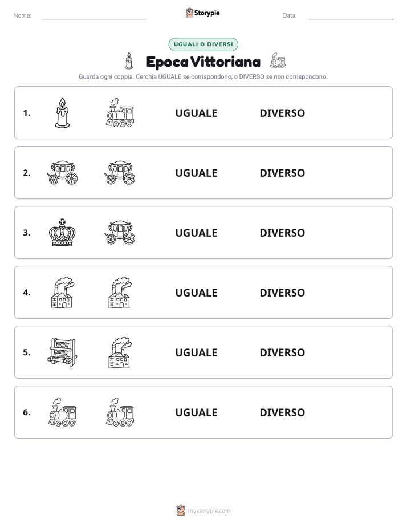
Task: Click the factory picture in row 5
Action: [120, 352]
